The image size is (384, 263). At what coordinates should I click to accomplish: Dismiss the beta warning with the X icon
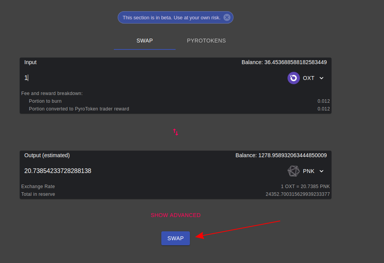click(227, 17)
